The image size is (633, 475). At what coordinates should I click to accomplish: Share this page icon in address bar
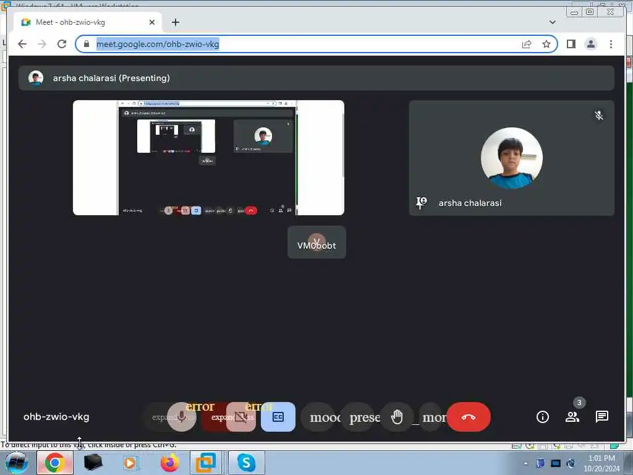pos(527,44)
